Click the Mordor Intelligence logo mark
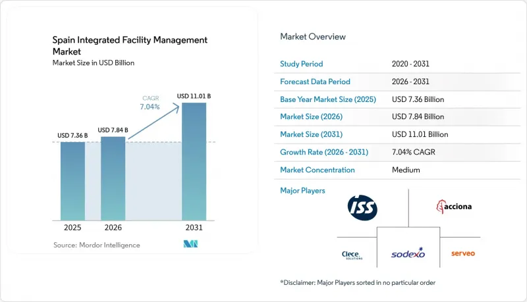 pos(190,244)
